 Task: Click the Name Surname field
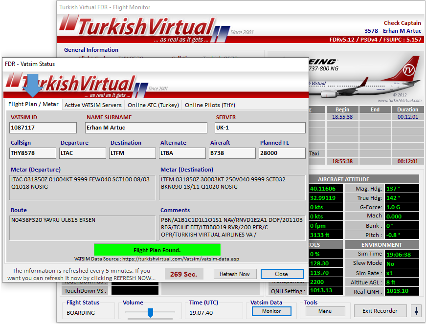click(146, 128)
